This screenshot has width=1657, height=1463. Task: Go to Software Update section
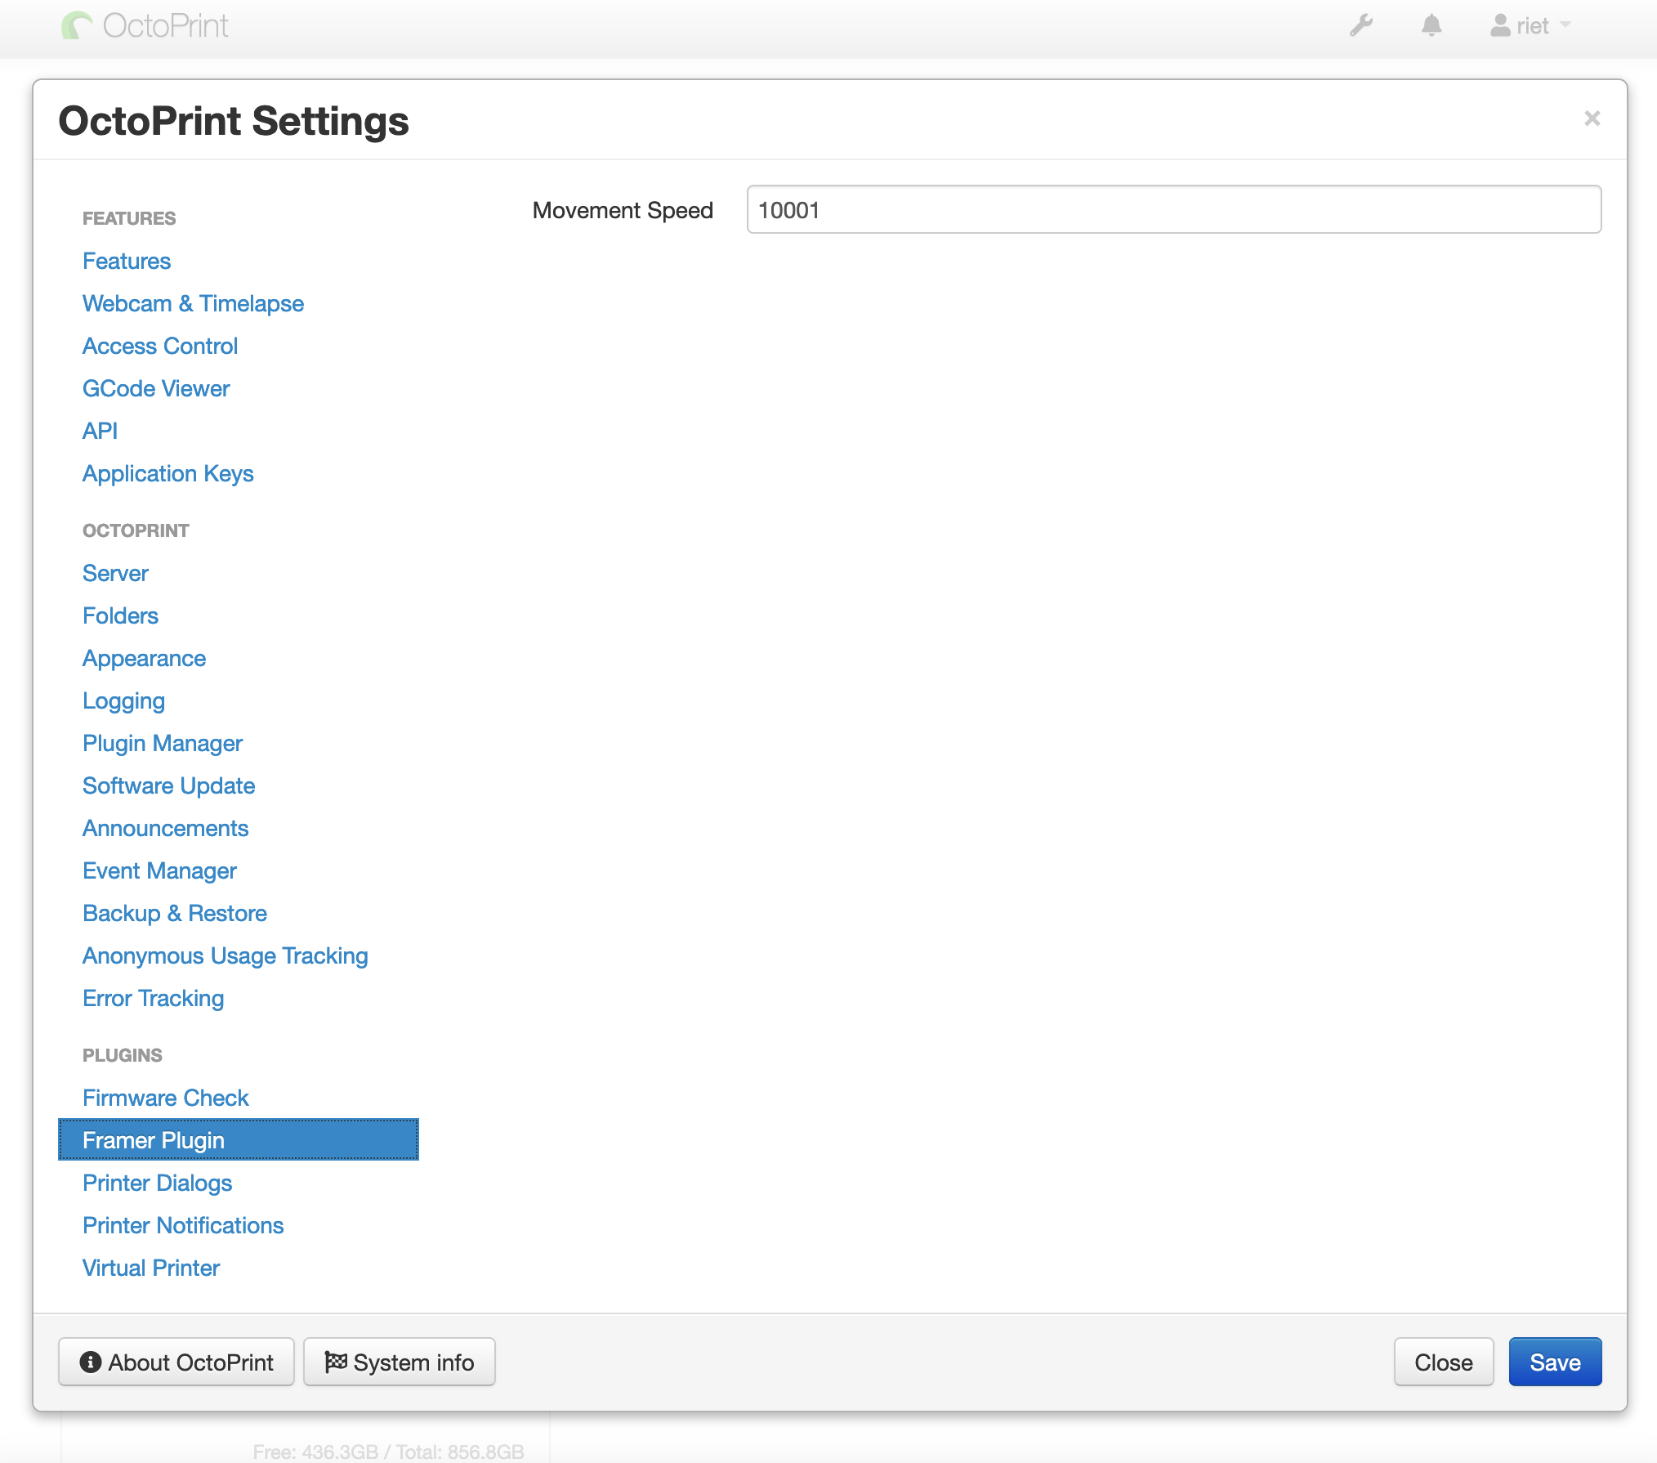coord(168,785)
